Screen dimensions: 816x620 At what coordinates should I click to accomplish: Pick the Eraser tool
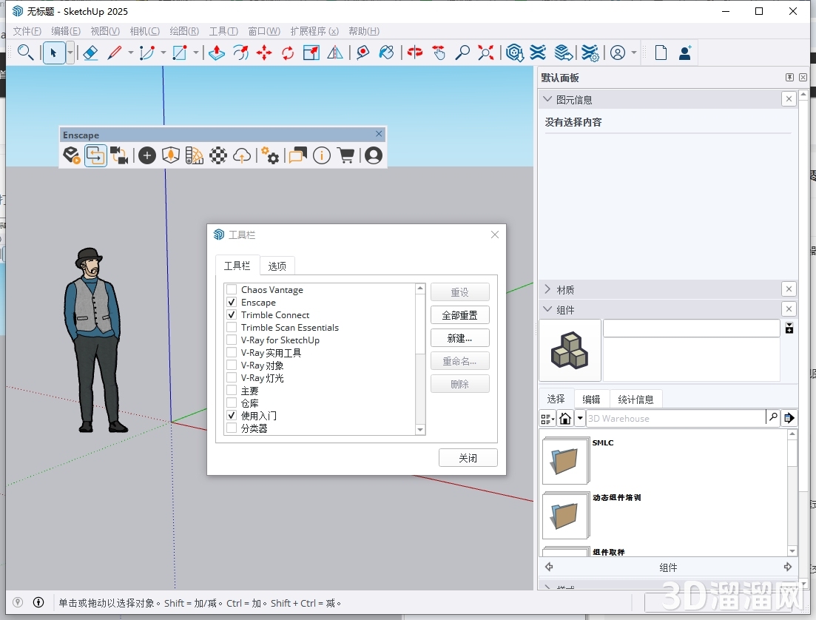pos(90,53)
